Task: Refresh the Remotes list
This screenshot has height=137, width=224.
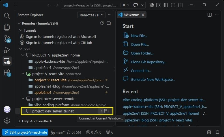Action: tap(102, 23)
